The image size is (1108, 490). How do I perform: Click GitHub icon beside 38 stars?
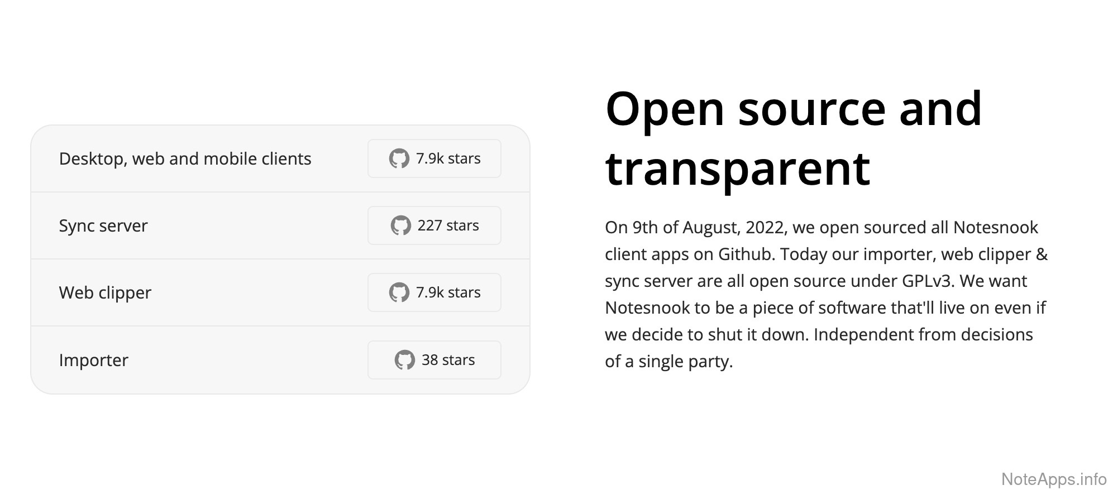coord(404,360)
